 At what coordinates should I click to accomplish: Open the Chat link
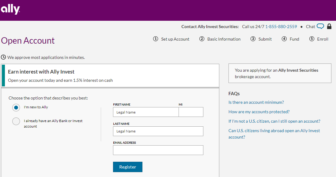(x=310, y=27)
